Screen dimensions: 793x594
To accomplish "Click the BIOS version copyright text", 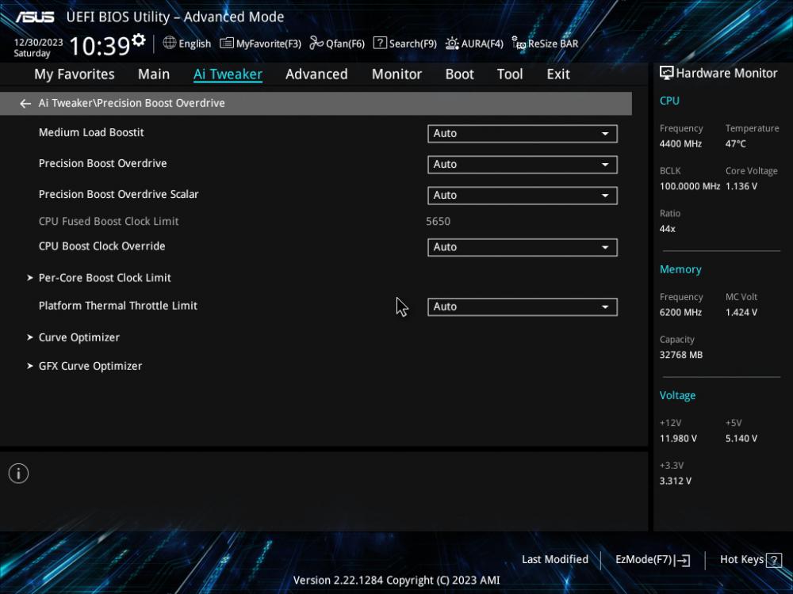I will pos(396,581).
